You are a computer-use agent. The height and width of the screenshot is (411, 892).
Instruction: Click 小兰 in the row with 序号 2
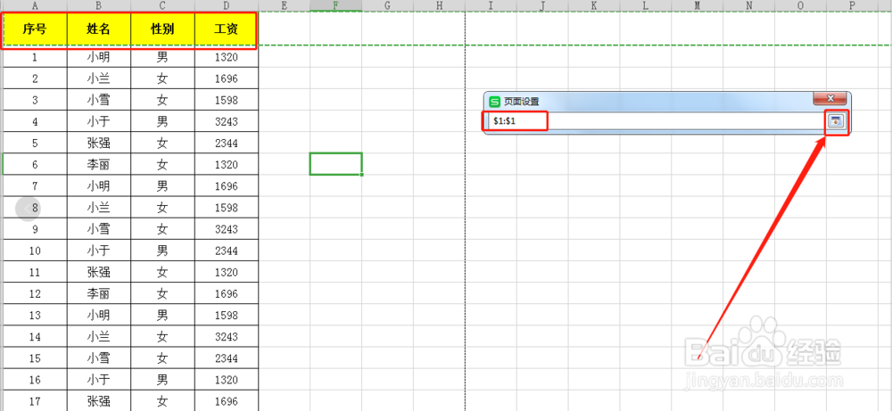(98, 78)
